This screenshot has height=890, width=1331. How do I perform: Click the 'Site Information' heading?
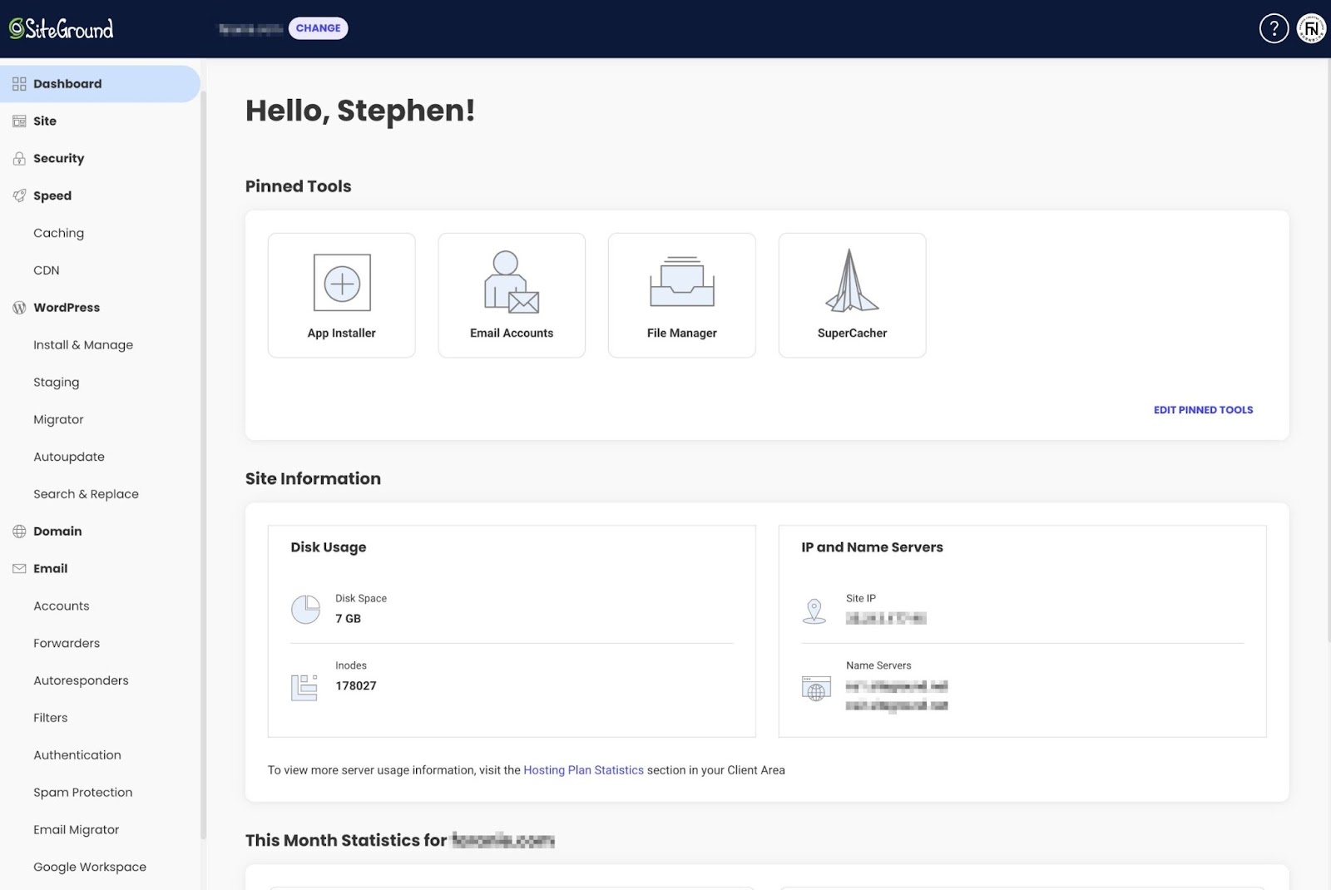pos(313,478)
